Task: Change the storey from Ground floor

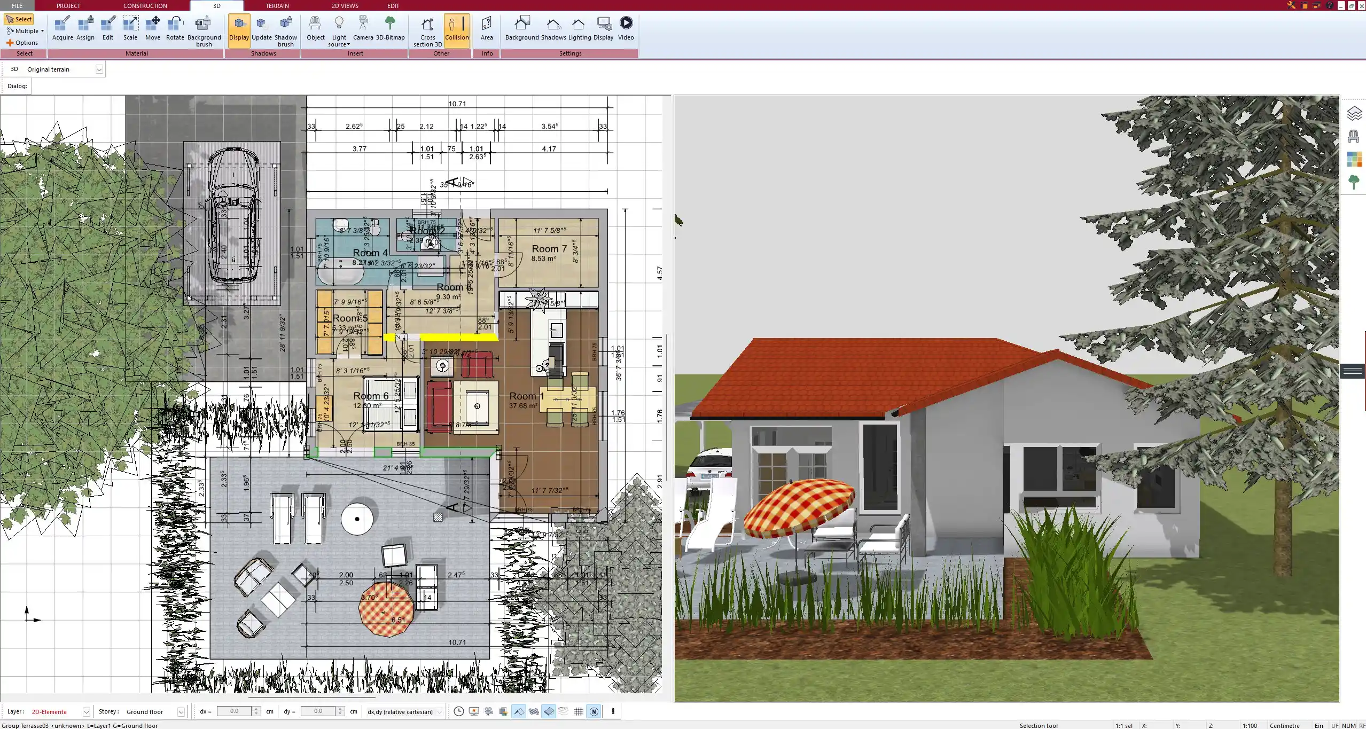Action: coord(181,711)
